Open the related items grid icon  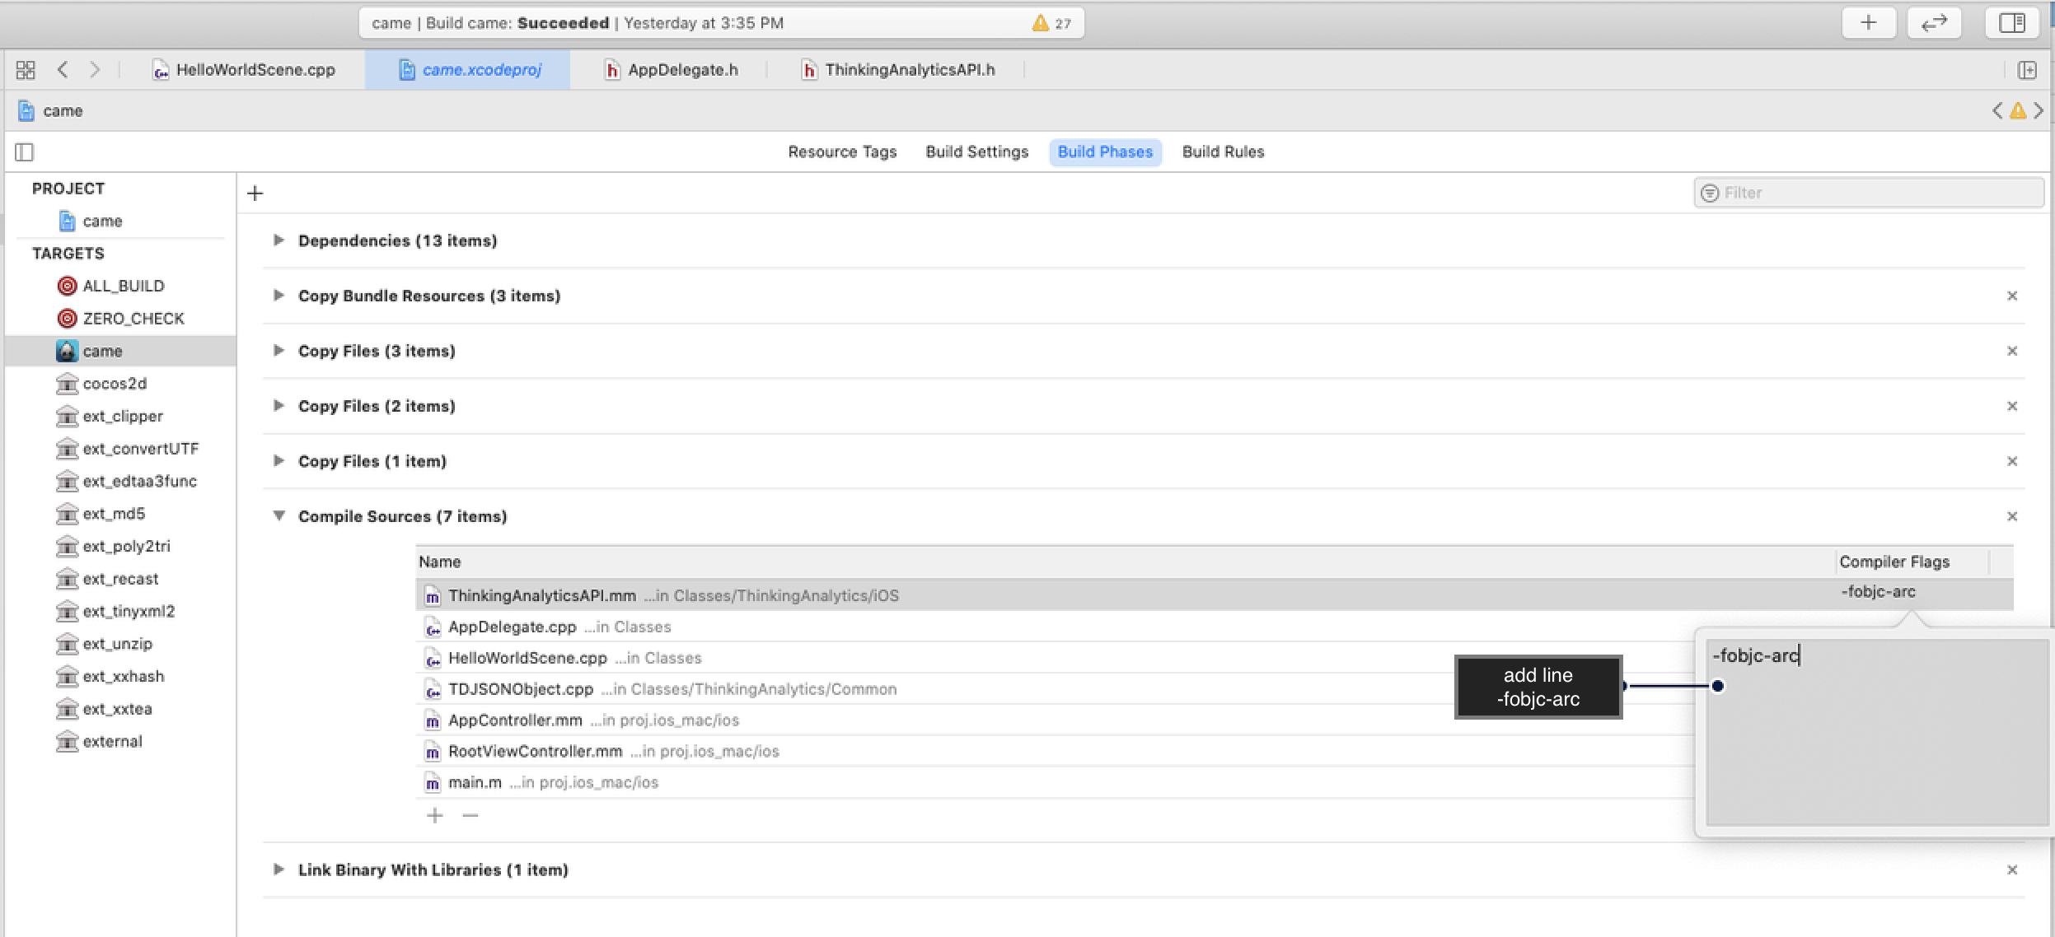pyautogui.click(x=26, y=70)
